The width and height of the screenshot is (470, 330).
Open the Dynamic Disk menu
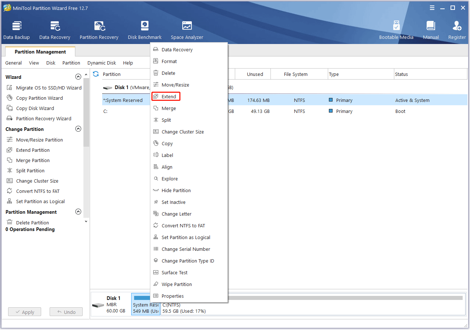(102, 63)
